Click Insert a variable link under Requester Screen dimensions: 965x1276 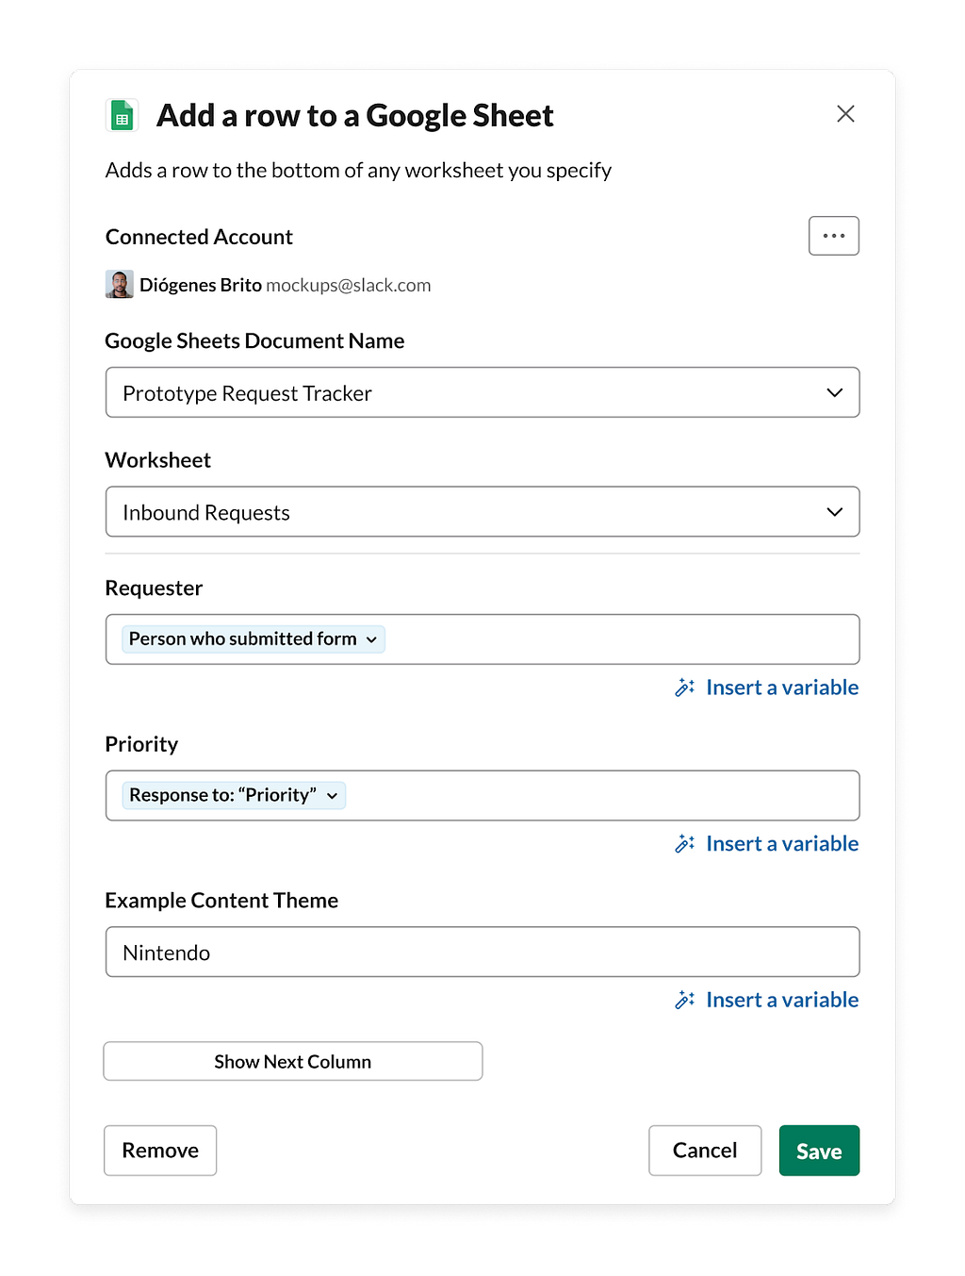tap(782, 688)
